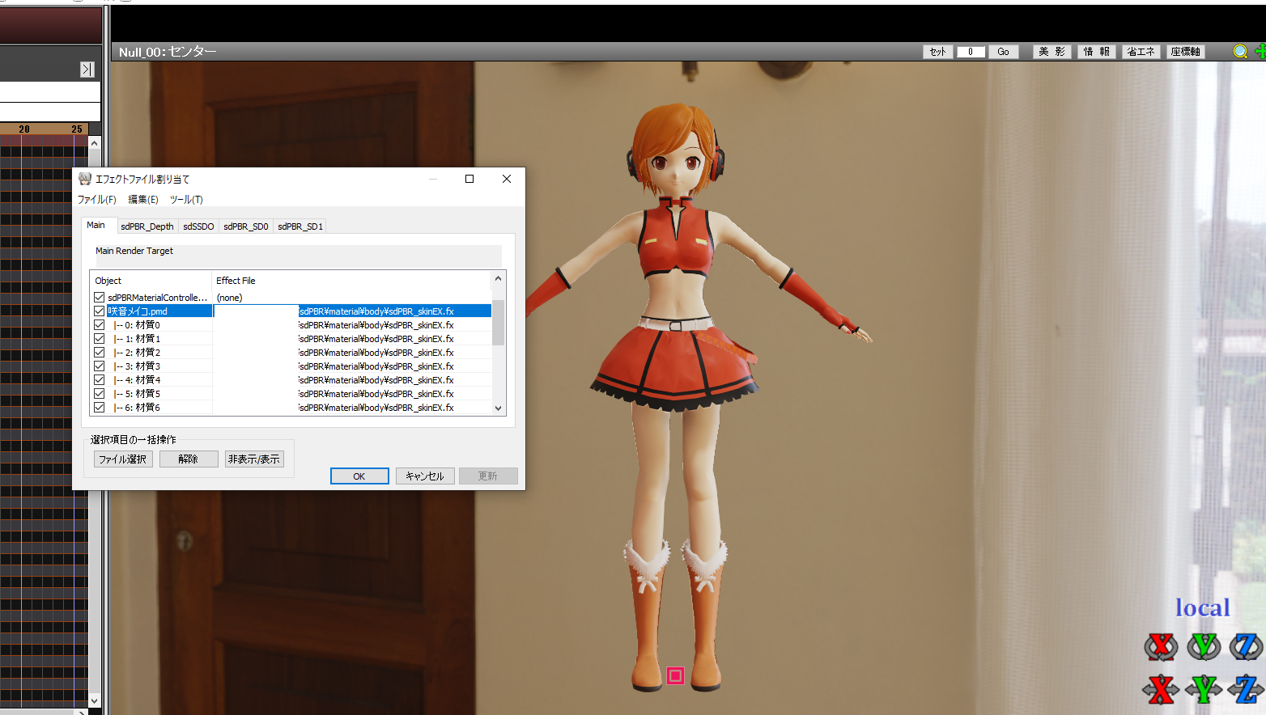Click scroll-down arrow in effect list
1266x715 pixels.
[498, 408]
